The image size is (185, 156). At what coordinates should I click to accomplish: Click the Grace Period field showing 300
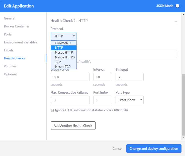70,77
